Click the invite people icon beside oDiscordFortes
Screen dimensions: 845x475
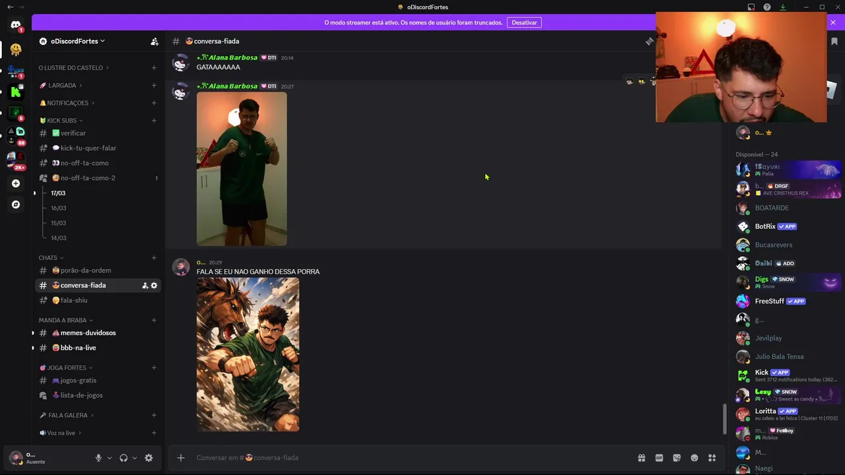154,42
